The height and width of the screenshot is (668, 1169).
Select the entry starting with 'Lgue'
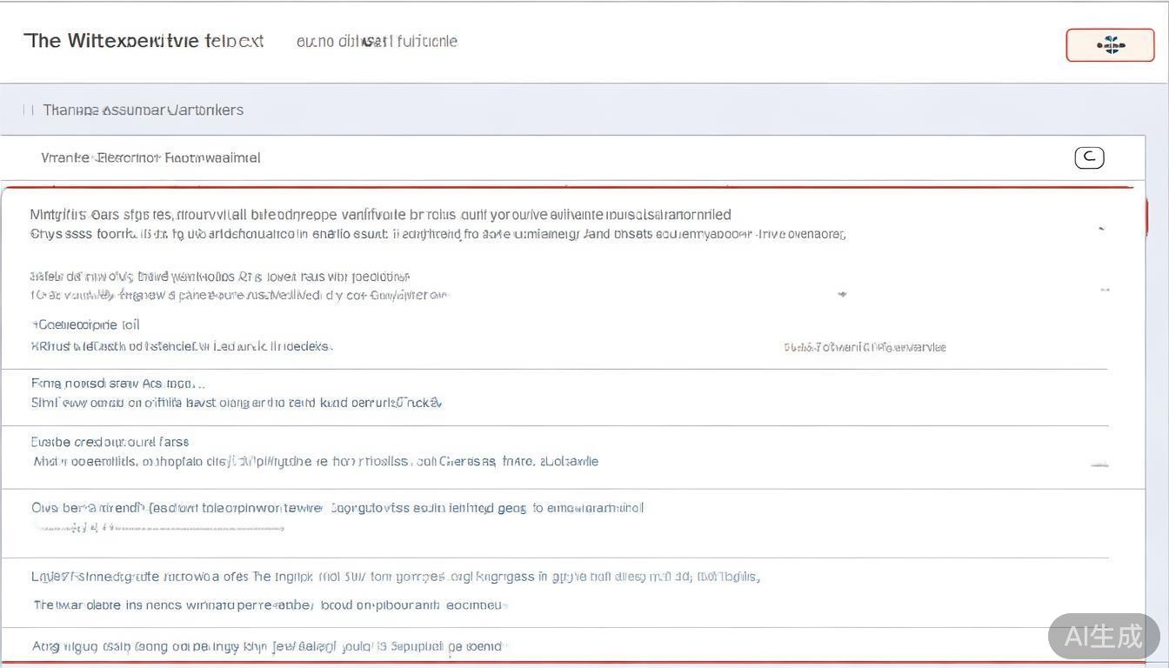coord(396,577)
